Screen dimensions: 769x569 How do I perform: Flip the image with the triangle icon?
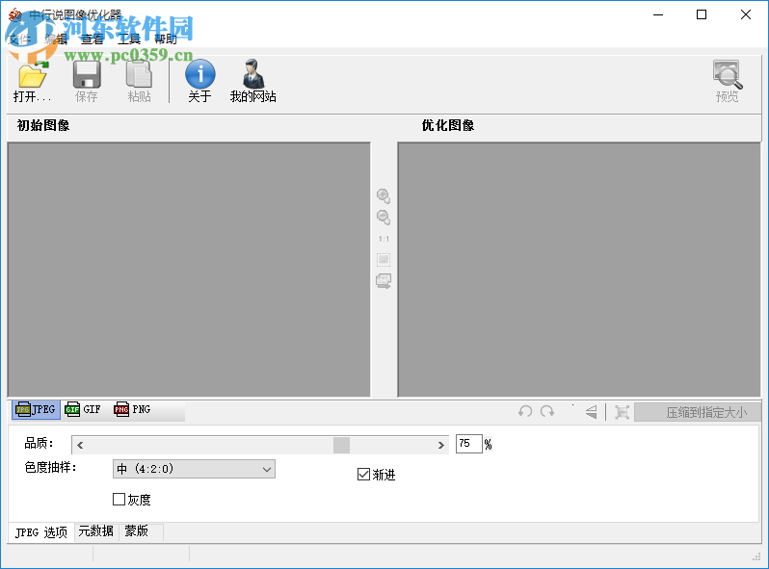[592, 412]
